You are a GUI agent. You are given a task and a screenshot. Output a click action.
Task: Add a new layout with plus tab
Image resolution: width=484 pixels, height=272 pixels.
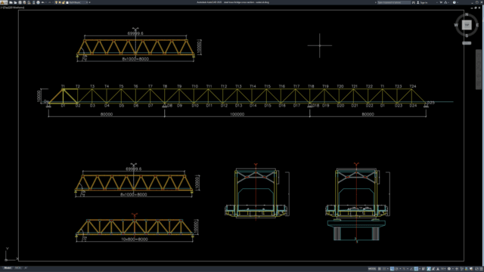(x=26, y=268)
